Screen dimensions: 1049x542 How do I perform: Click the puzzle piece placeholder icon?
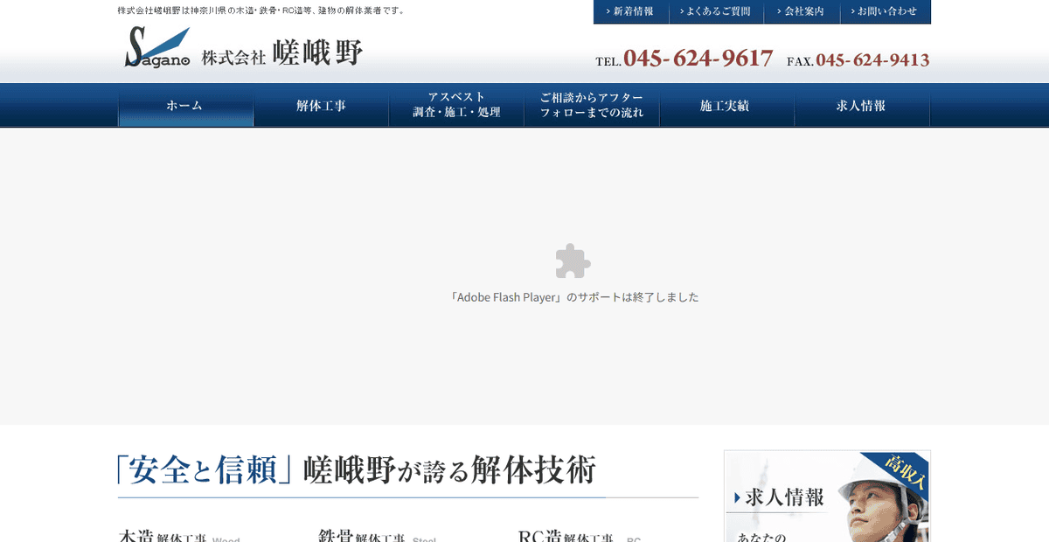click(573, 260)
